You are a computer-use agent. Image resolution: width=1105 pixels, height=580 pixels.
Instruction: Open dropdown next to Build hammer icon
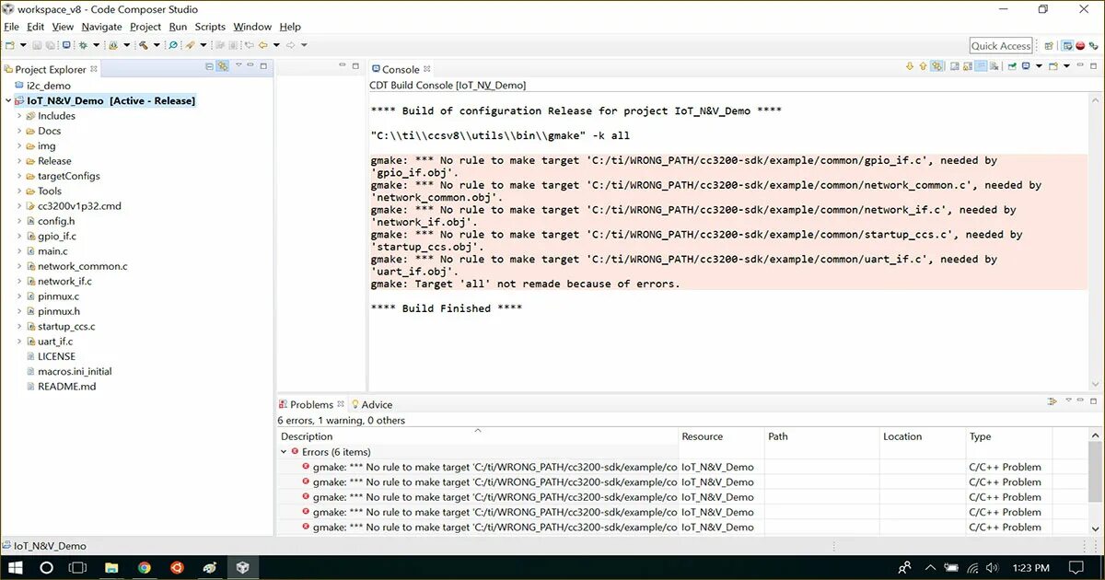[x=157, y=45]
